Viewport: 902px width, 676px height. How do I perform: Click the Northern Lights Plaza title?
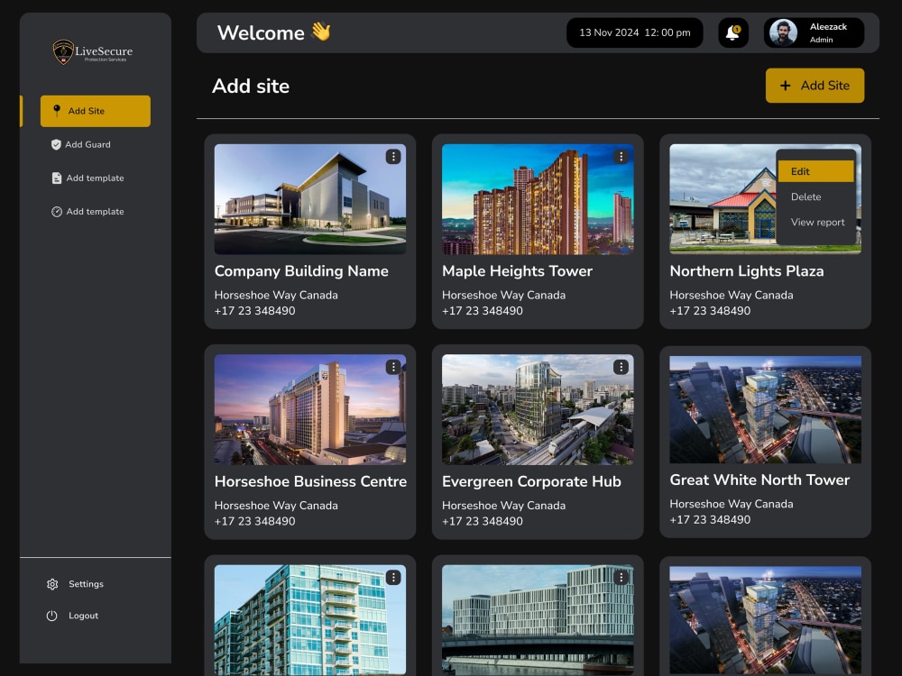pos(747,271)
